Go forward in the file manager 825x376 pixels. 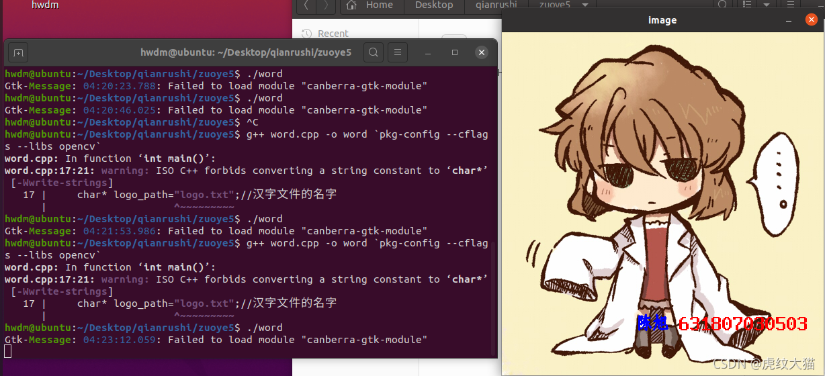(x=326, y=5)
